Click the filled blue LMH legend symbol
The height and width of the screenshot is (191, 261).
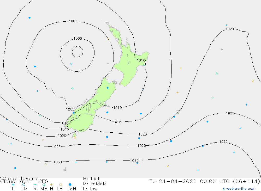click(70, 184)
